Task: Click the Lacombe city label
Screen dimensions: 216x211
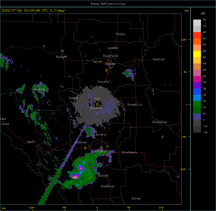Action: [x=113, y=48]
